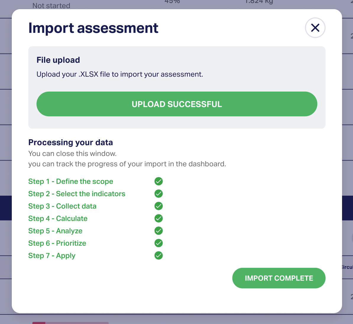The height and width of the screenshot is (324, 353).
Task: Click the Step 4 green checkmark icon
Action: point(158,218)
